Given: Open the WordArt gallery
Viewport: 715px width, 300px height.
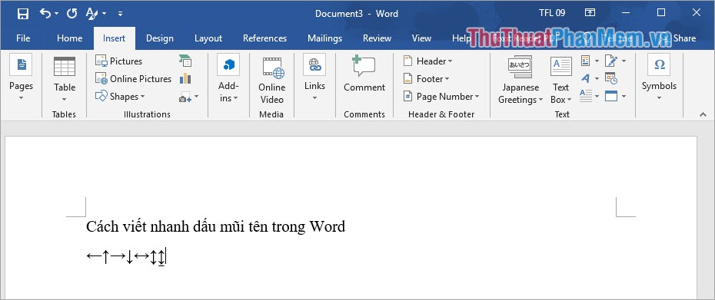Looking at the screenshot, I should coord(590,78).
